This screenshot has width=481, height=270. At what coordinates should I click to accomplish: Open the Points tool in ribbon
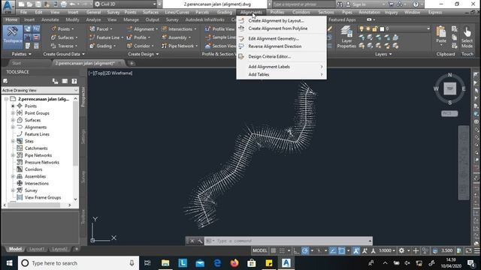pyautogui.click(x=62, y=29)
